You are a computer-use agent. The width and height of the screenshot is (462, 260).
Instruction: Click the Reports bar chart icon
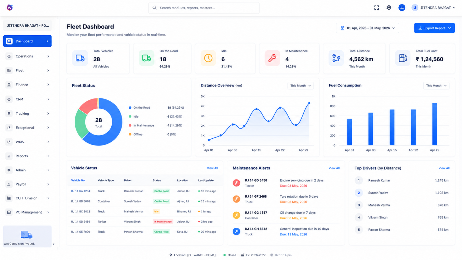click(x=9, y=156)
